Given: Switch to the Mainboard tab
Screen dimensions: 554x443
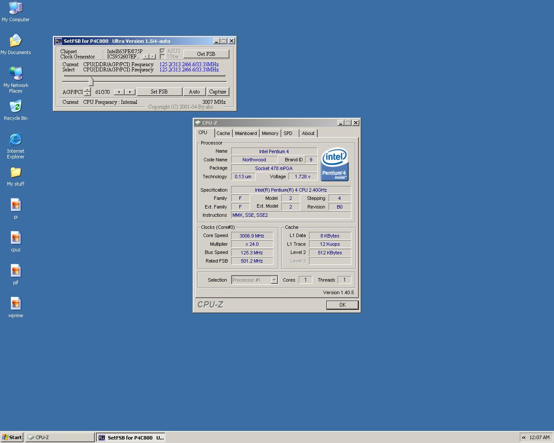Looking at the screenshot, I should pyautogui.click(x=246, y=133).
